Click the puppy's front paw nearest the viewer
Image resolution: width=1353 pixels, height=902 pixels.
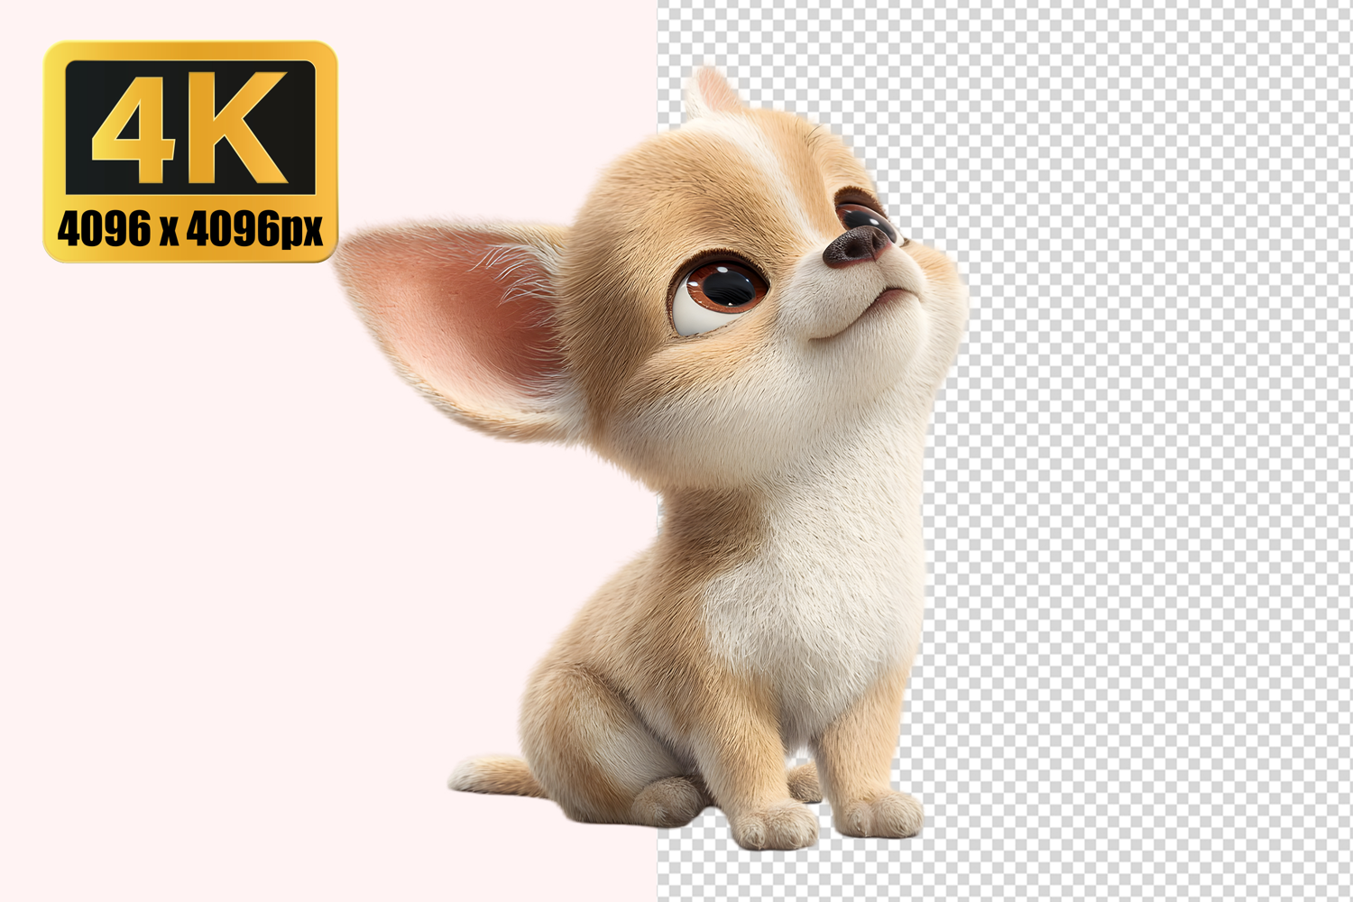(x=774, y=825)
